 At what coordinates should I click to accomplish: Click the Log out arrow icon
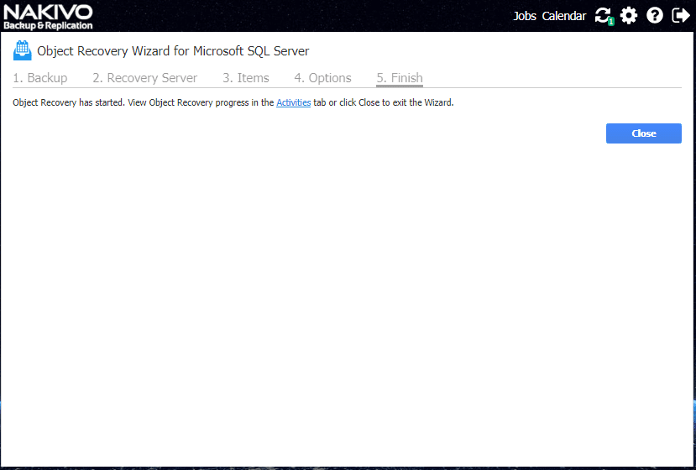[680, 16]
